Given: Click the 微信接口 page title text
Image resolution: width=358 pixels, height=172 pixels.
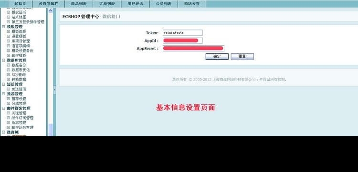Looking at the screenshot, I should (111, 17).
